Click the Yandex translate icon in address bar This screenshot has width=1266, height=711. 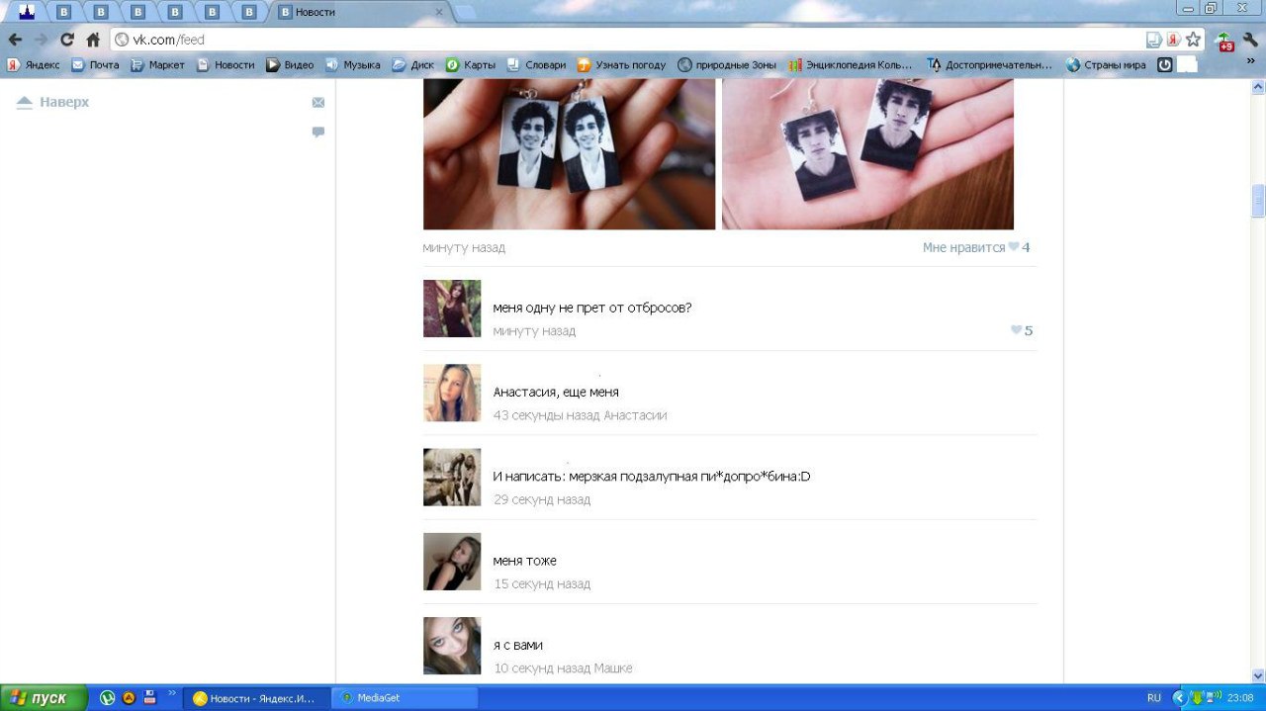[1173, 40]
